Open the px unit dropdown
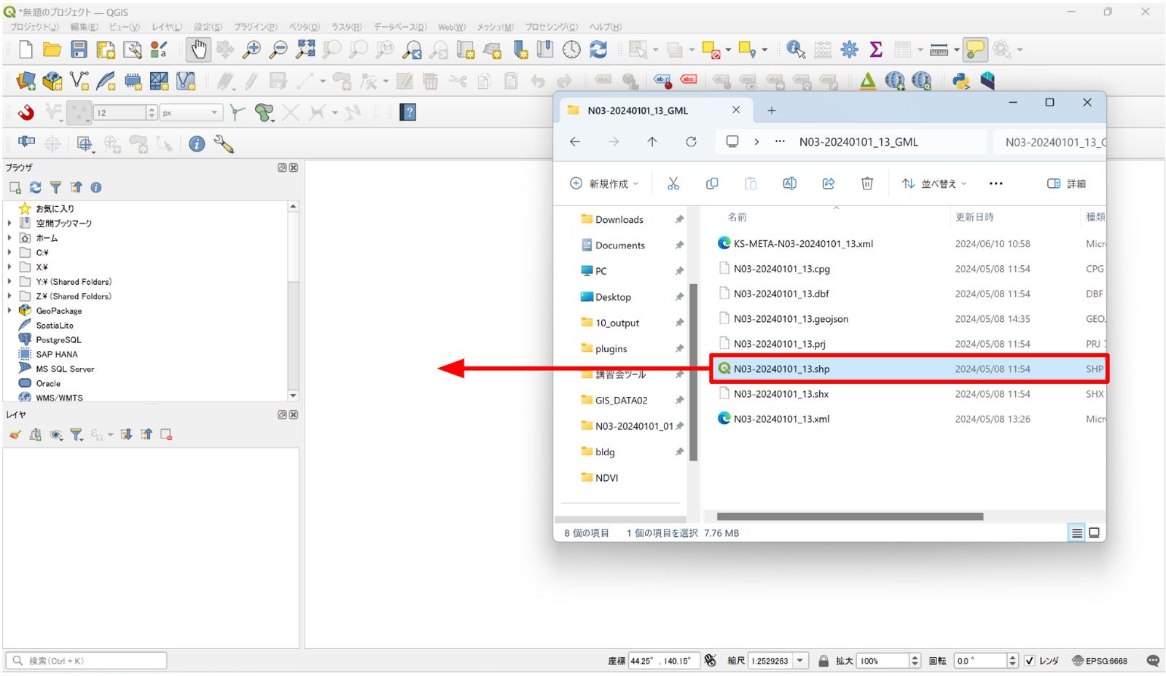 coord(214,112)
